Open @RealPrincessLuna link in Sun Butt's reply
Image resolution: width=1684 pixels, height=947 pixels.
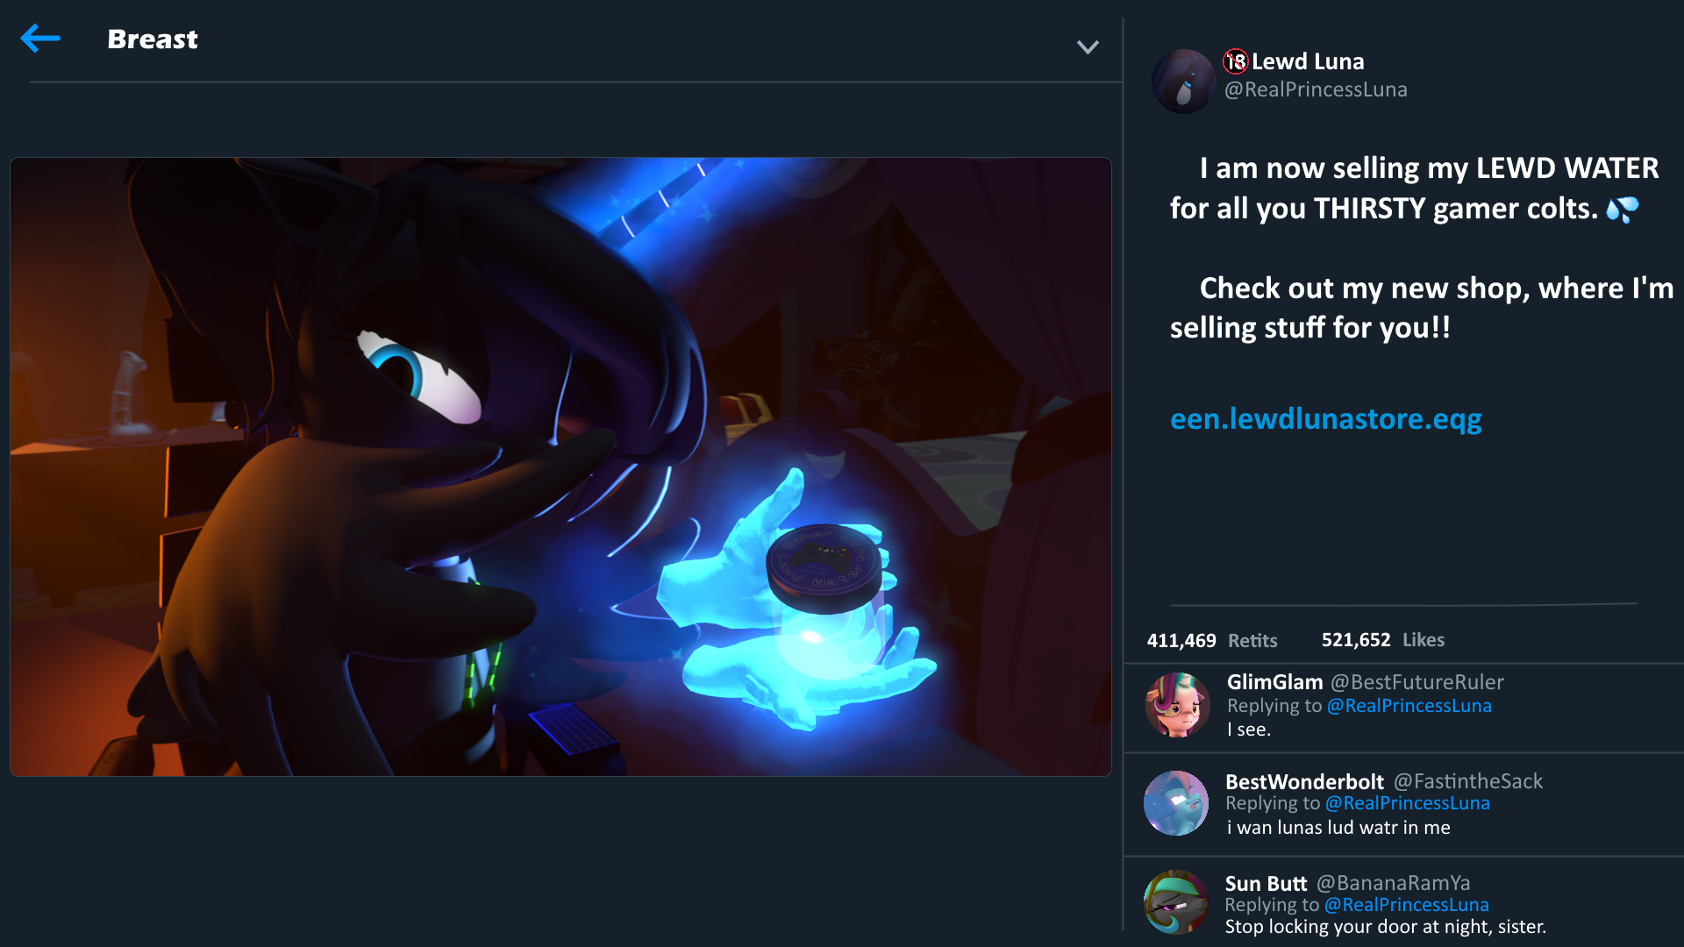tap(1406, 905)
